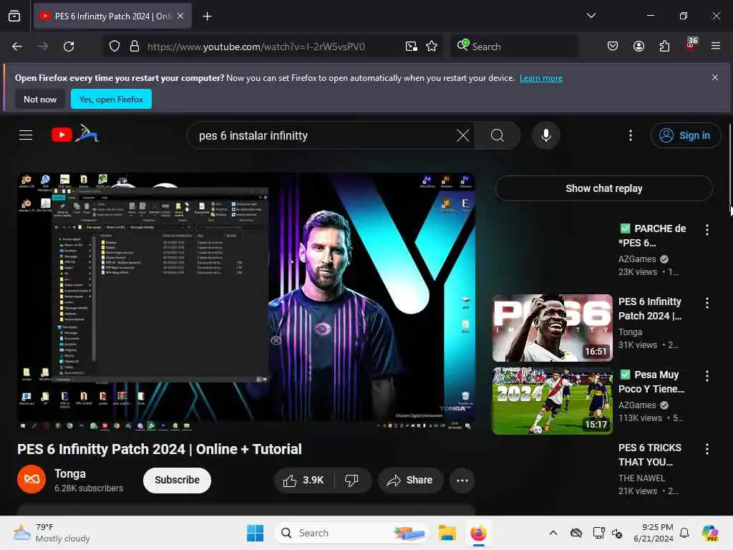Click the Sign in button
The width and height of the screenshot is (733, 550).
[685, 135]
